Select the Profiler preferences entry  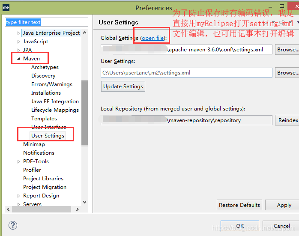(x=32, y=170)
